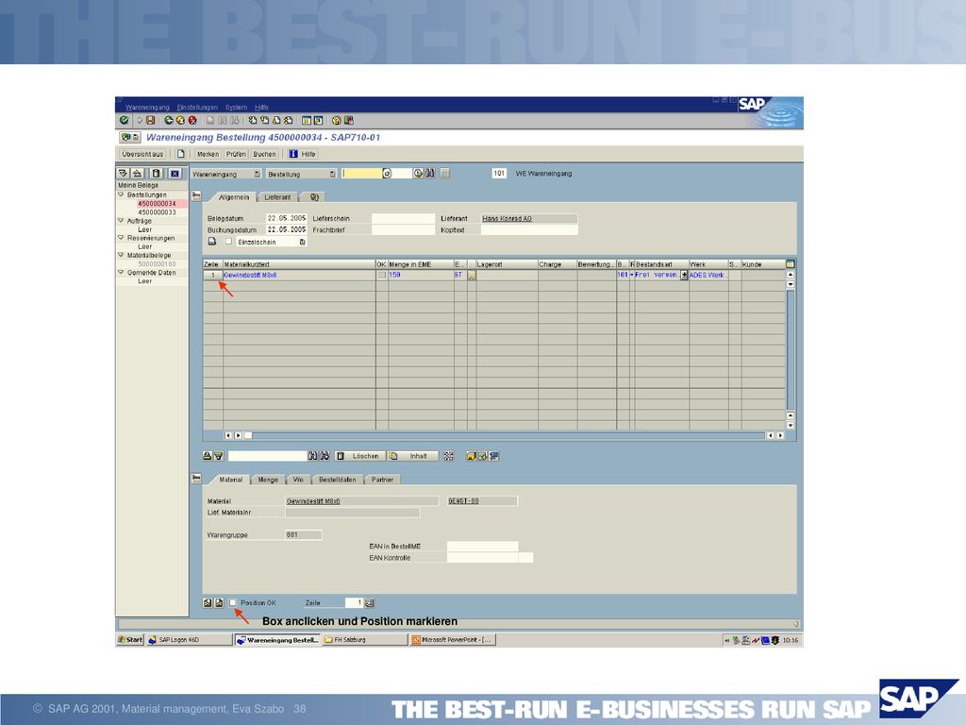
Task: Switch to the Bestelldaten tab
Action: 337,480
